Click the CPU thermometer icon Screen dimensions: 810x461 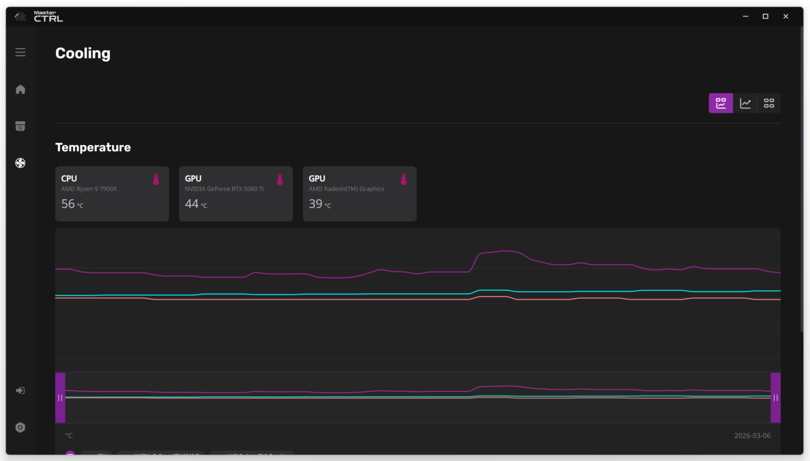[x=156, y=179]
